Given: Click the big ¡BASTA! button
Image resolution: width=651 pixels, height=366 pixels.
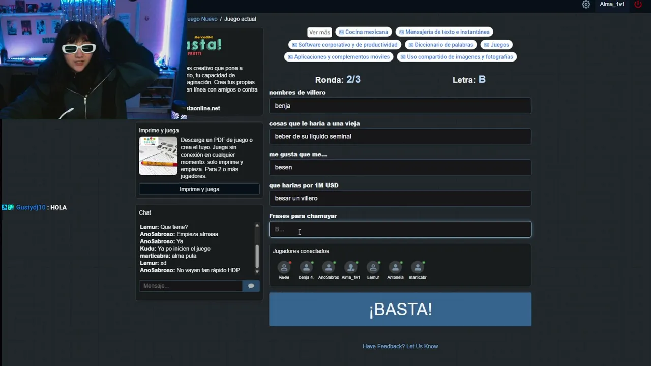Looking at the screenshot, I should 400,309.
